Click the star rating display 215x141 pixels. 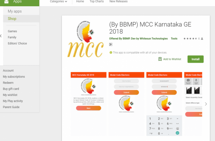pos(190,39)
